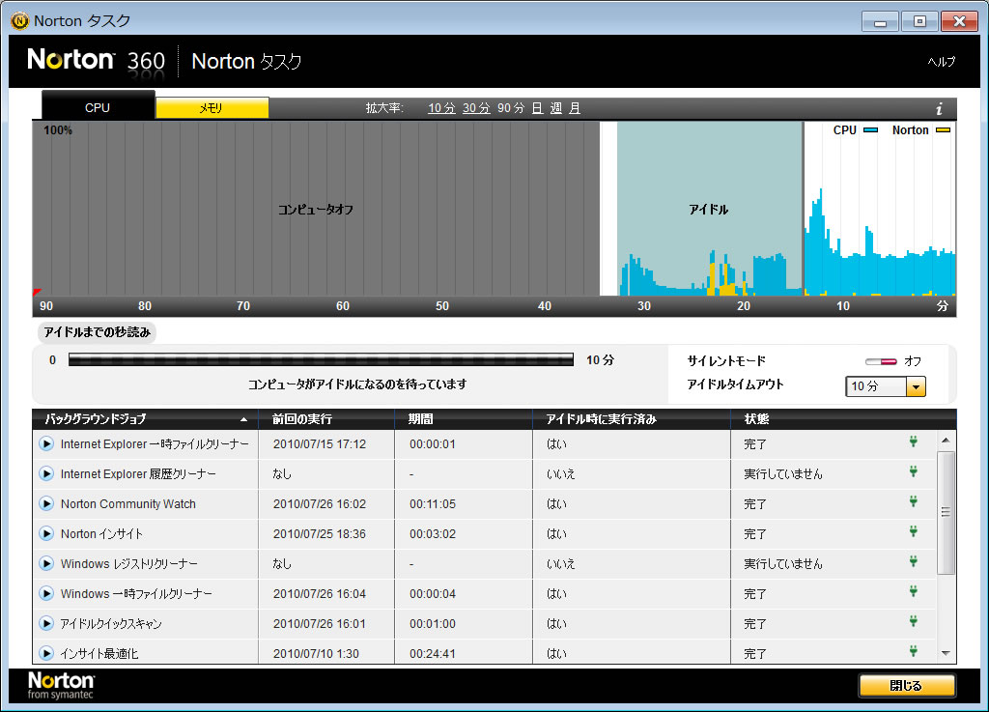Set zoom level to 10 分
Viewport: 989px width, 712px height.
coord(441,108)
